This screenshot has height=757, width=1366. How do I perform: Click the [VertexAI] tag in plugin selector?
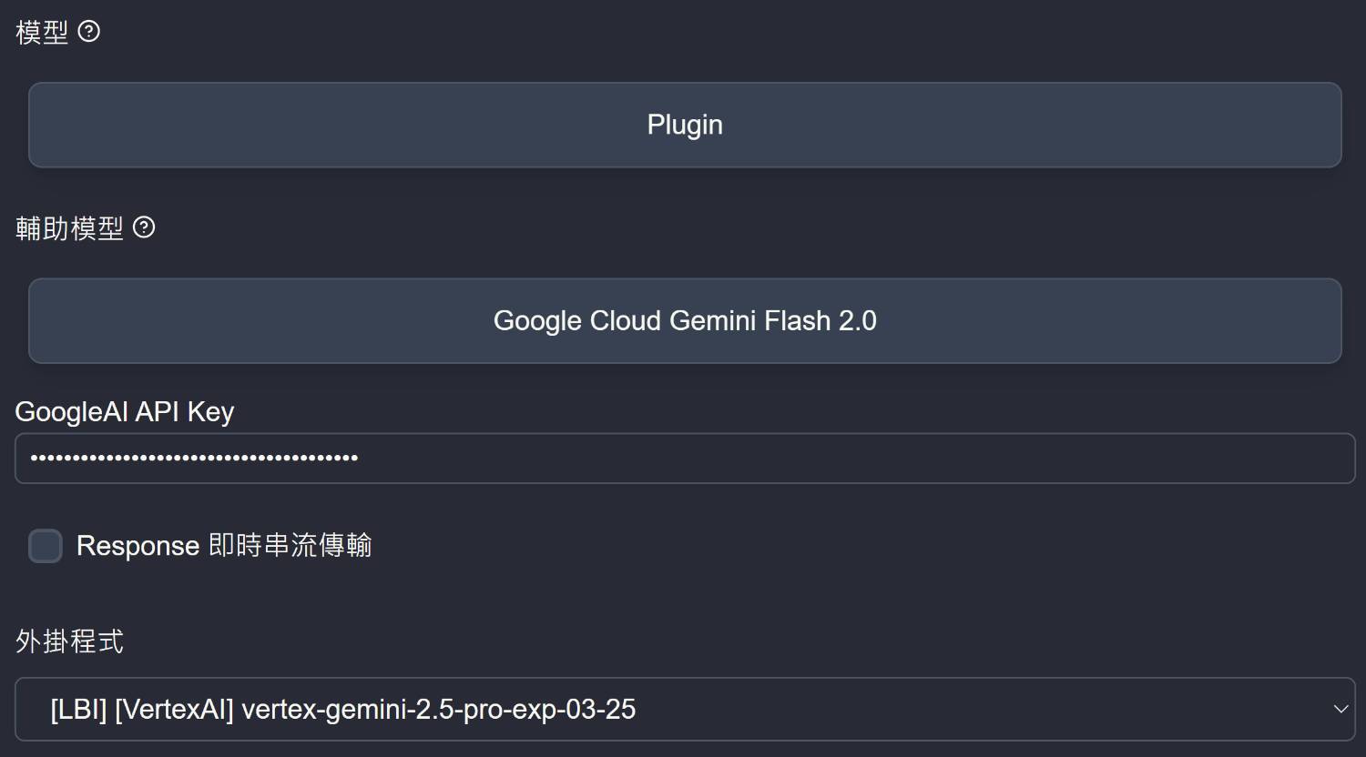174,709
